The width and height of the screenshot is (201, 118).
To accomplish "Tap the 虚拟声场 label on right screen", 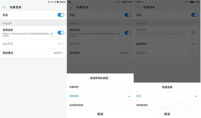I will pyautogui.click(x=141, y=44).
